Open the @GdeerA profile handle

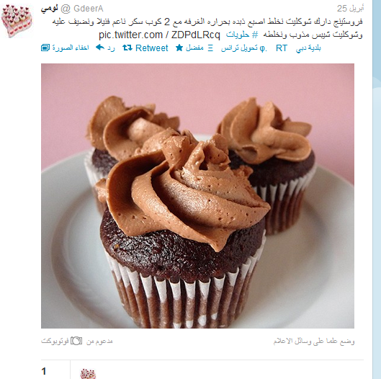82,9
